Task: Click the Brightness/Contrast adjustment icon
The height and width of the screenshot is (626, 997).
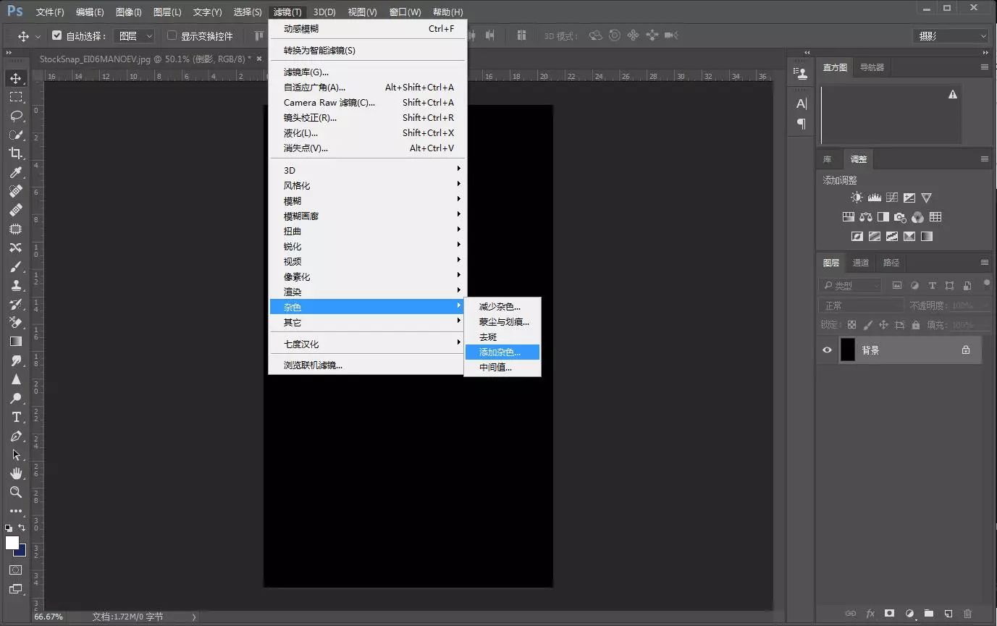Action: coord(857,198)
